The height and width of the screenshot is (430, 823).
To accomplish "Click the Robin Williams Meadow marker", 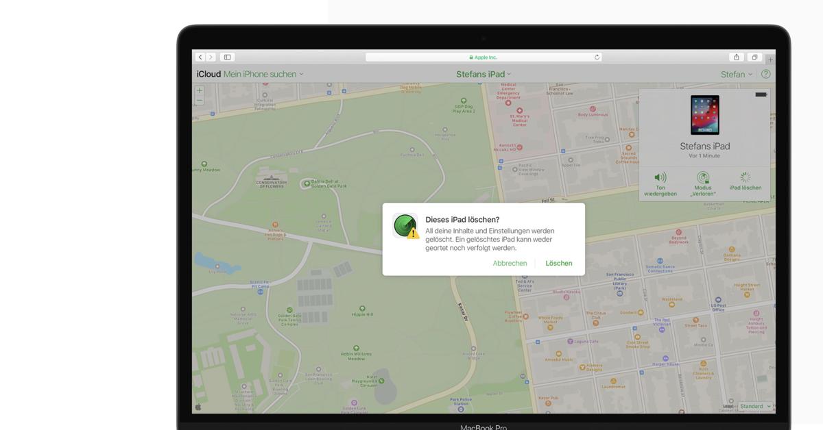I will click(x=355, y=348).
